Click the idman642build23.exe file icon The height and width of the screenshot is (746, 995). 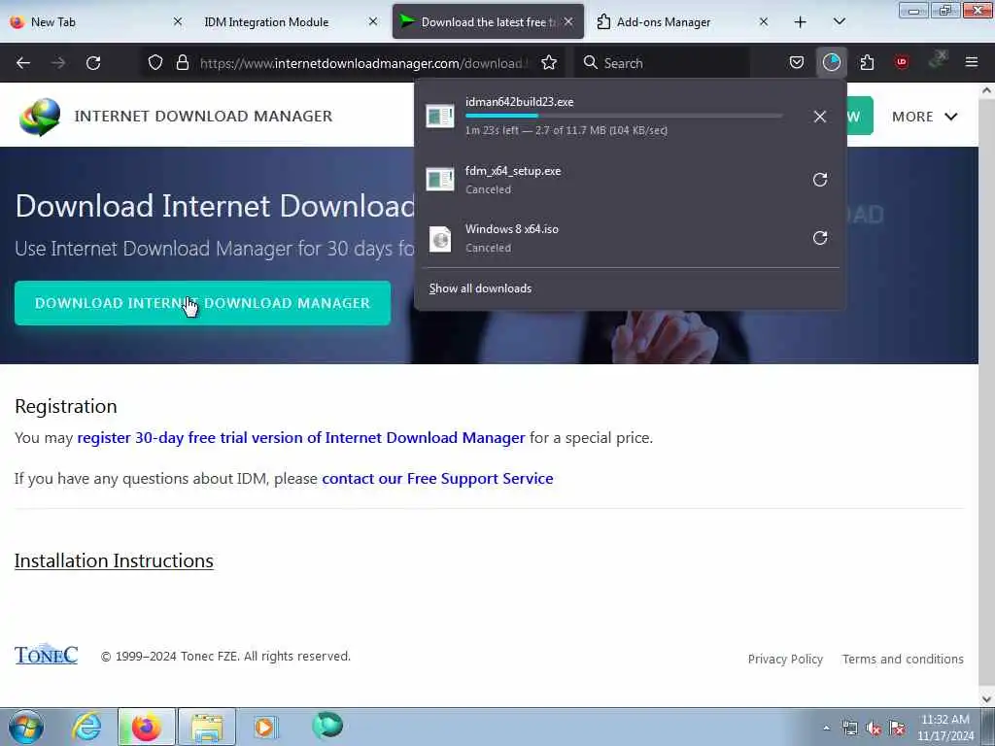(440, 117)
